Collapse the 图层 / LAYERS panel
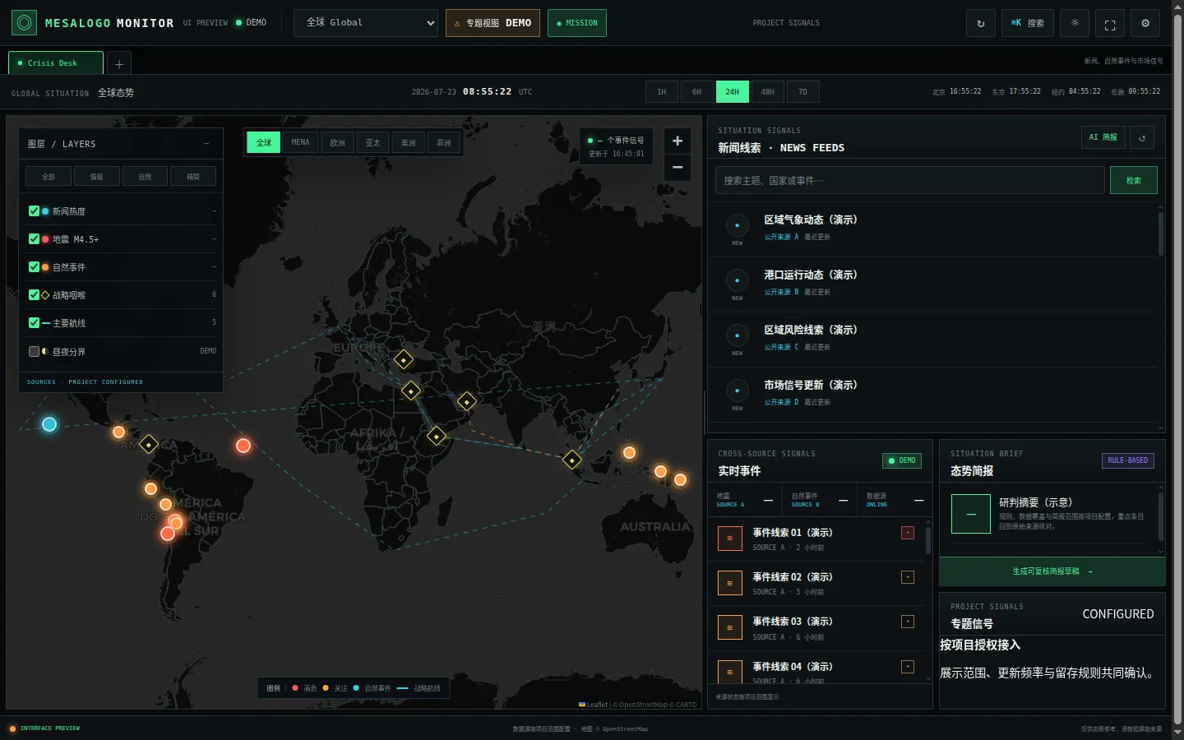The height and width of the screenshot is (740, 1184). click(x=206, y=144)
